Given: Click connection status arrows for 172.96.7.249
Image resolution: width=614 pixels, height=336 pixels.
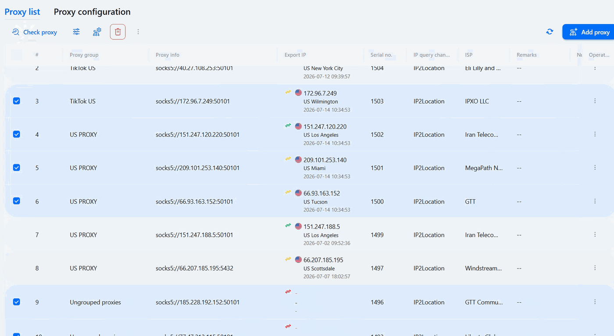Looking at the screenshot, I should (x=288, y=92).
